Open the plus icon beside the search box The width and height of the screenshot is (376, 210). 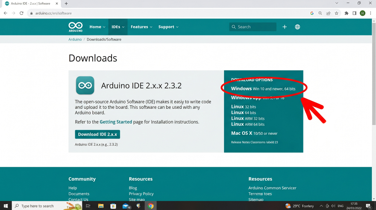click(x=284, y=27)
